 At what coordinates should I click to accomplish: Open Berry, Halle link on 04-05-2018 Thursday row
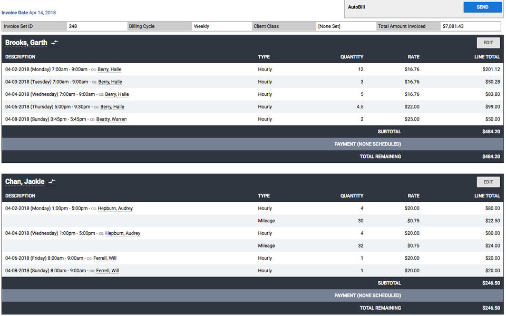tap(112, 107)
